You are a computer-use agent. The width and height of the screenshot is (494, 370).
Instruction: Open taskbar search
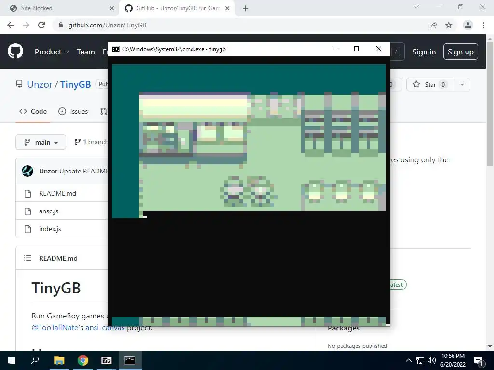pos(35,360)
